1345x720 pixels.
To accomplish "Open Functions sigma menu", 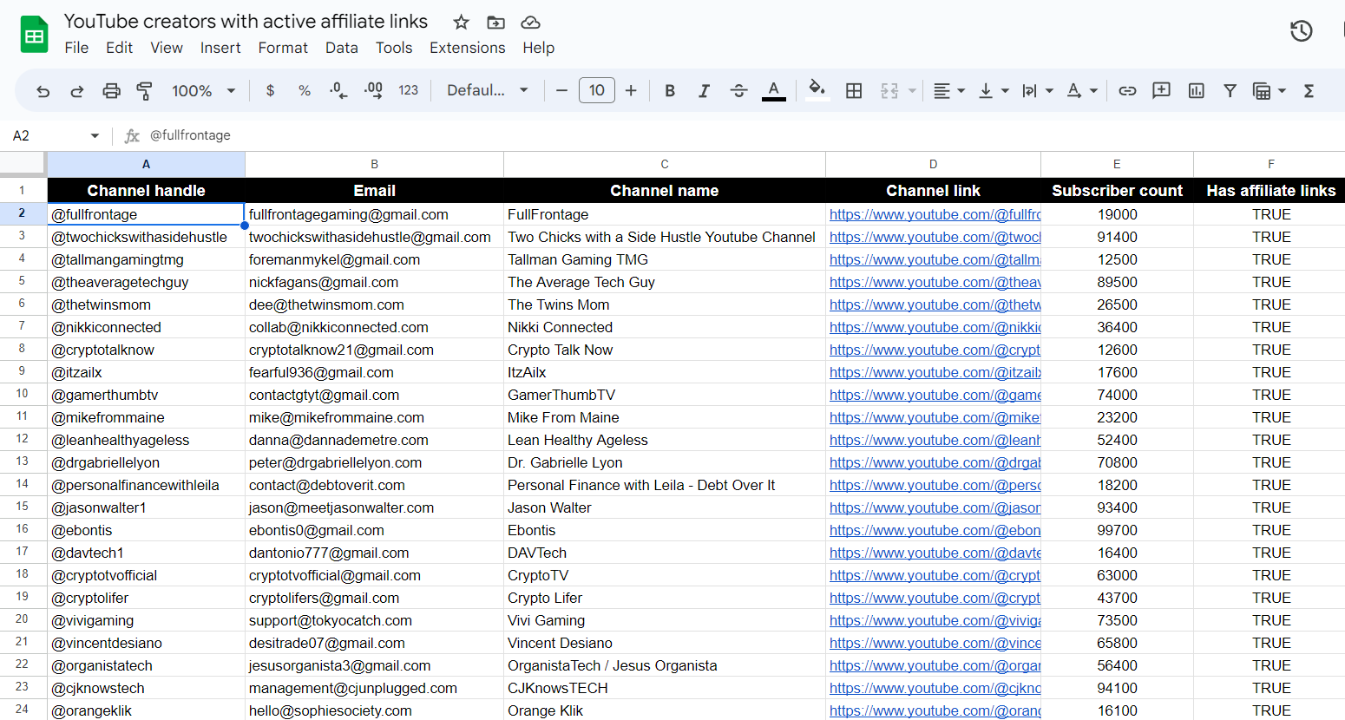I will click(x=1309, y=90).
